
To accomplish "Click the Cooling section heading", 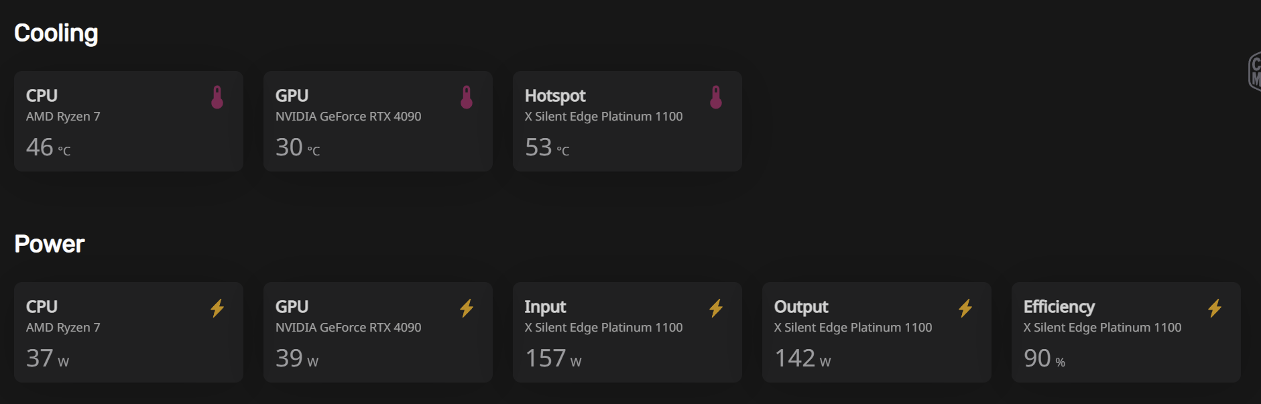I will [x=56, y=33].
